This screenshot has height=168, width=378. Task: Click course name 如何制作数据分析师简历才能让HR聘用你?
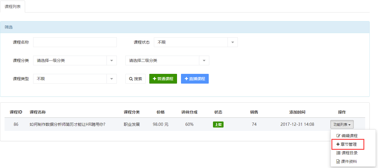pyautogui.click(x=67, y=124)
